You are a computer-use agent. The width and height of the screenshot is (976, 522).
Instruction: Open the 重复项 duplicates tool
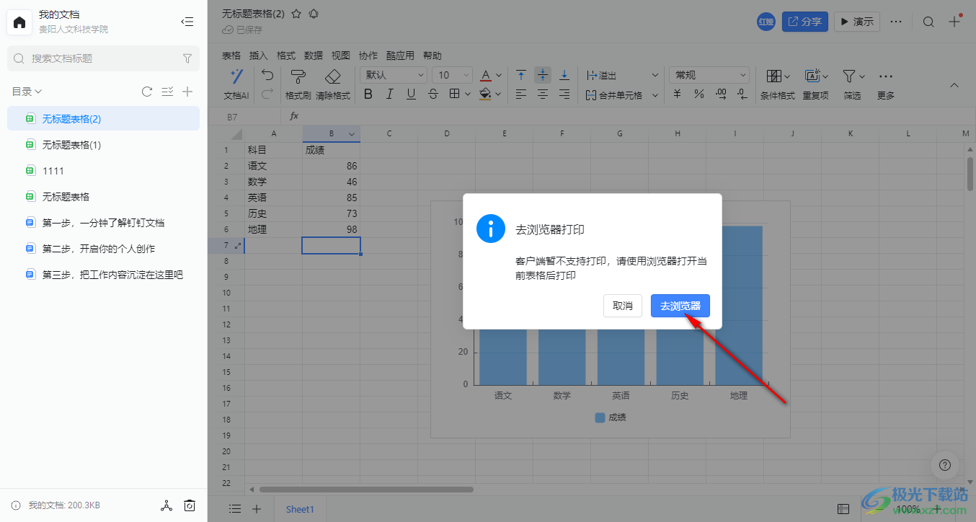pyautogui.click(x=816, y=84)
